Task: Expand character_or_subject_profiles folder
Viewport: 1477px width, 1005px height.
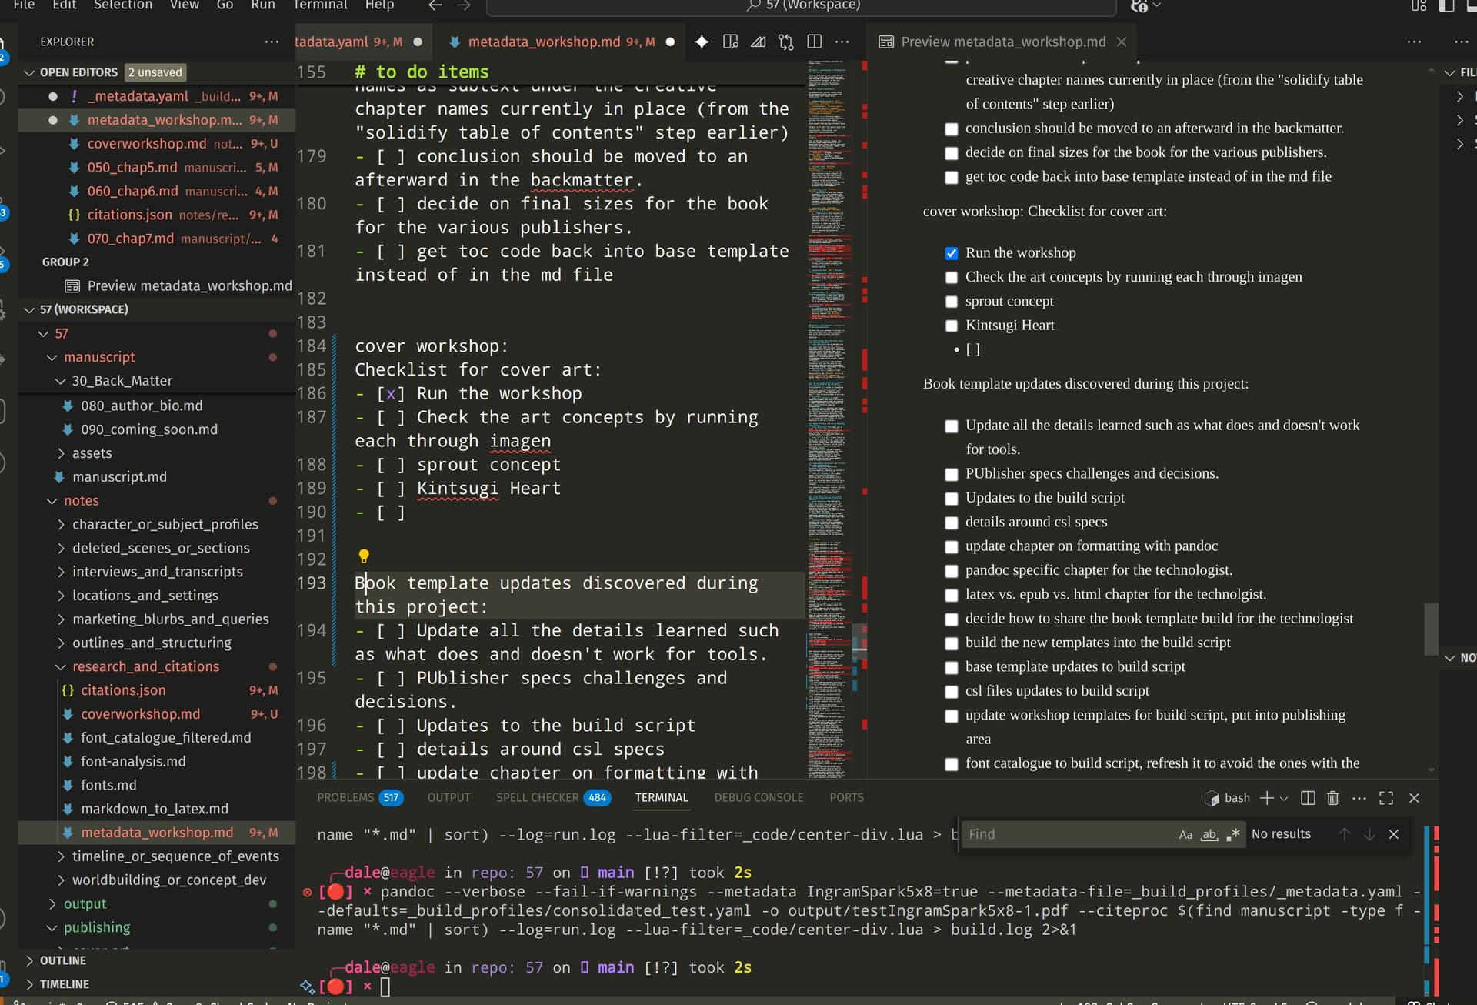Action: point(61,525)
